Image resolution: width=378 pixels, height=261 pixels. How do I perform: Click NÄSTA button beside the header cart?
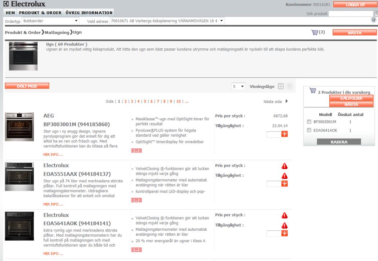pyautogui.click(x=355, y=32)
